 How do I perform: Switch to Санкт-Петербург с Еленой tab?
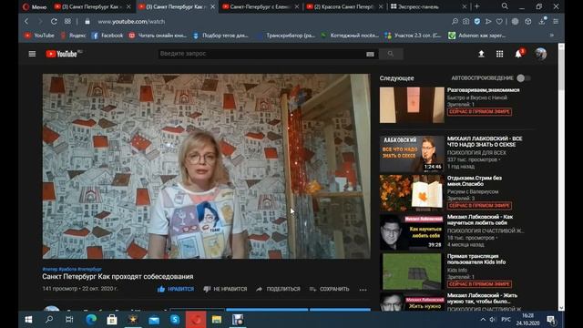pyautogui.click(x=261, y=6)
